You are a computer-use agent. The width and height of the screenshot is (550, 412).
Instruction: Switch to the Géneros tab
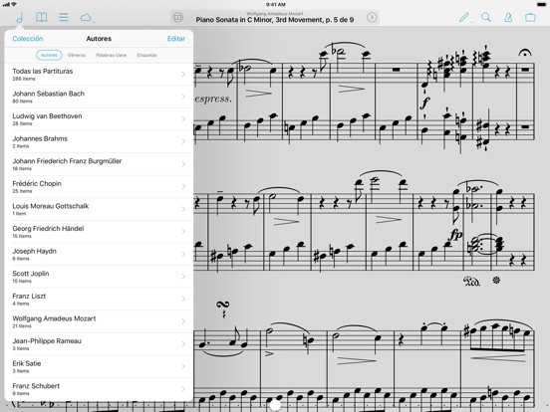(77, 55)
